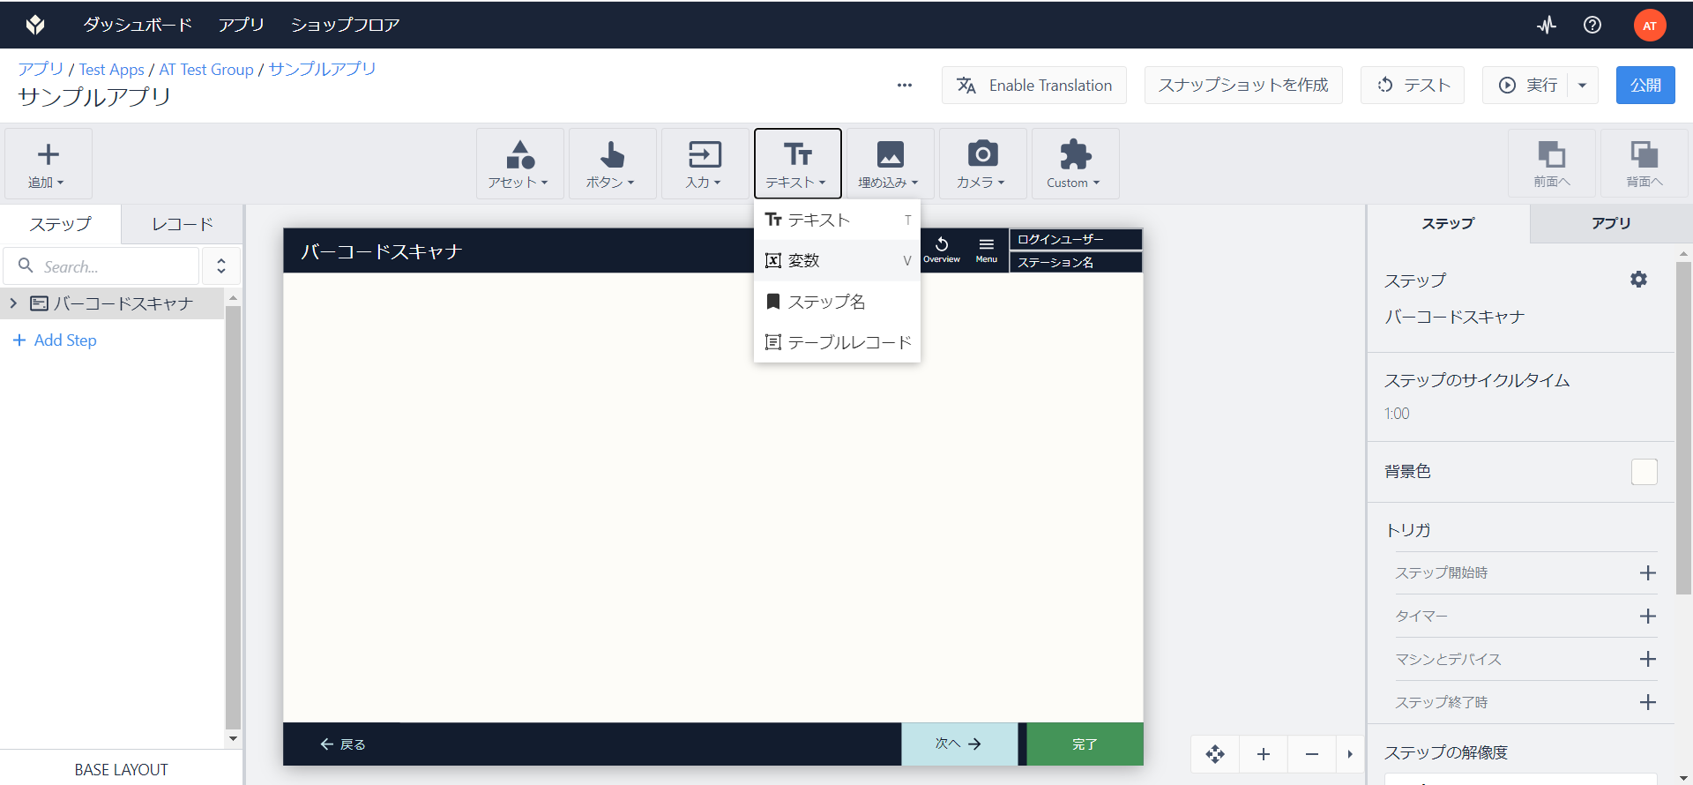Click the Overview icon on the canvas

point(942,250)
